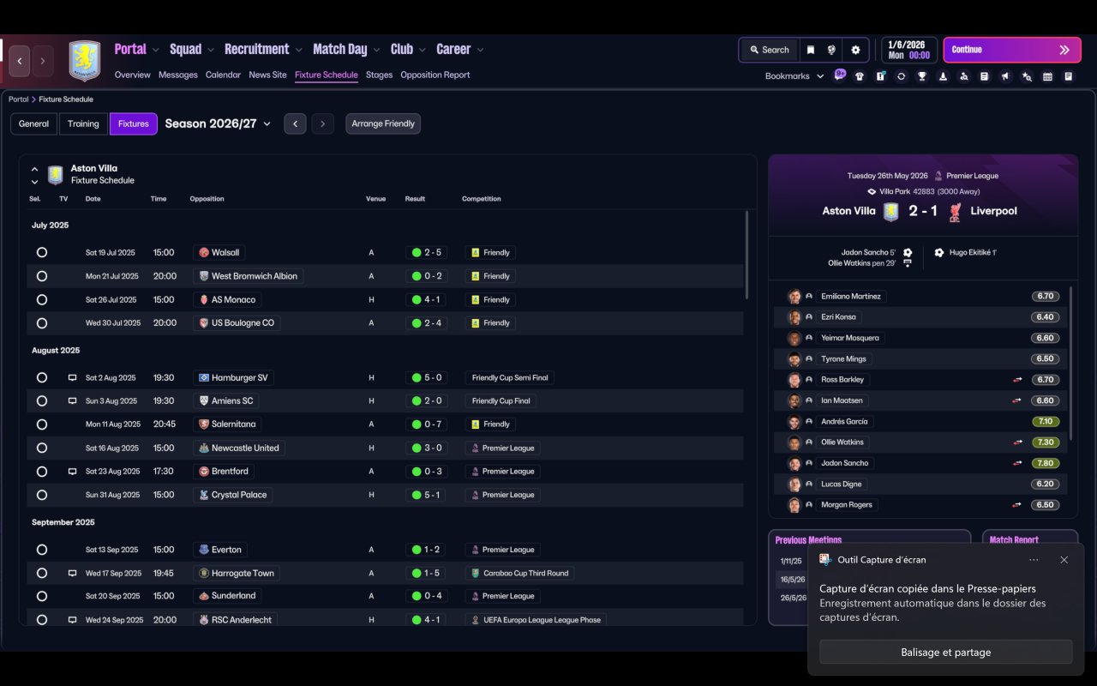The height and width of the screenshot is (686, 1097).
Task: Select the Hamburger SV fixture circle
Action: click(42, 378)
